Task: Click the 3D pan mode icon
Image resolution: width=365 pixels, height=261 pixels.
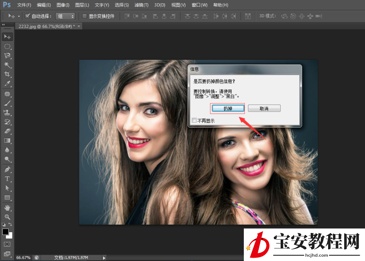Action: tap(302, 16)
